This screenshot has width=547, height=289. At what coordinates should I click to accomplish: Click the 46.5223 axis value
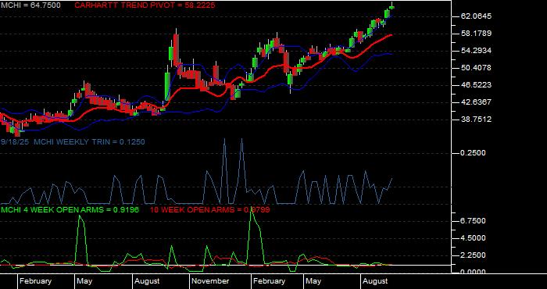coord(475,85)
